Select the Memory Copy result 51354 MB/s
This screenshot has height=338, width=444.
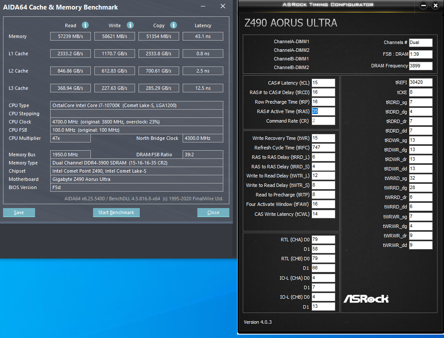tap(158, 36)
